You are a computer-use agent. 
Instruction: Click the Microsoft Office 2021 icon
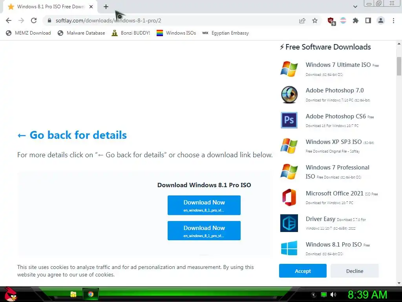coord(289,197)
